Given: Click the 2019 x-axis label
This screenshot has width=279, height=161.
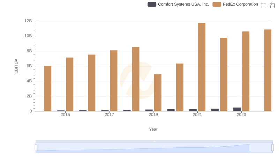Looking at the screenshot, I should click(x=153, y=115).
